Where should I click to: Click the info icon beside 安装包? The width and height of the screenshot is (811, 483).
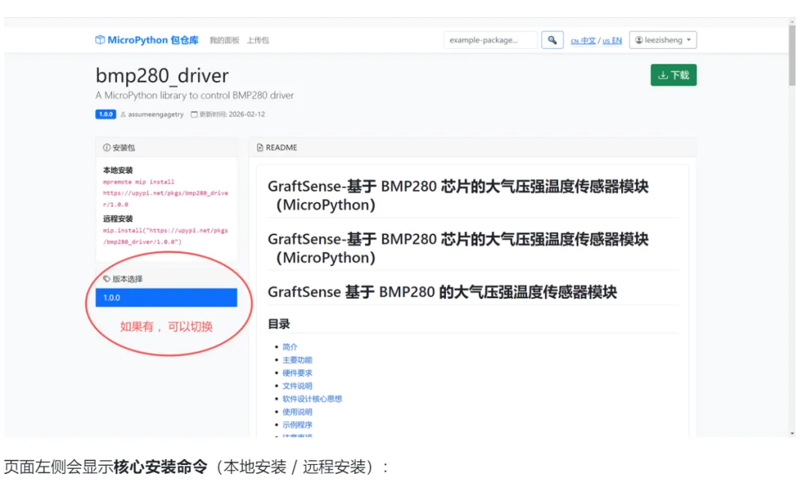pyautogui.click(x=107, y=147)
